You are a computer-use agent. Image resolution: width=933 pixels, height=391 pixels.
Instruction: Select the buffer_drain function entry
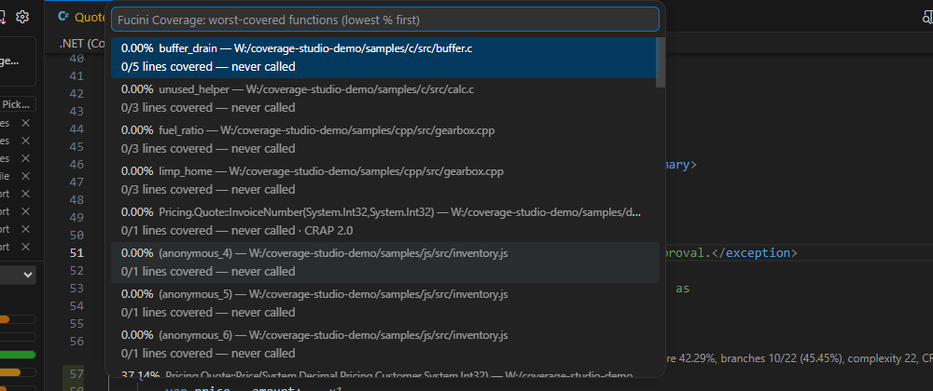click(383, 58)
